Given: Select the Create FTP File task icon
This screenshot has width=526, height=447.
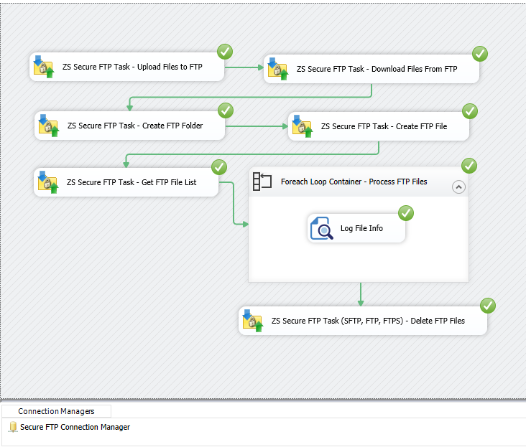Looking at the screenshot, I should 302,126.
